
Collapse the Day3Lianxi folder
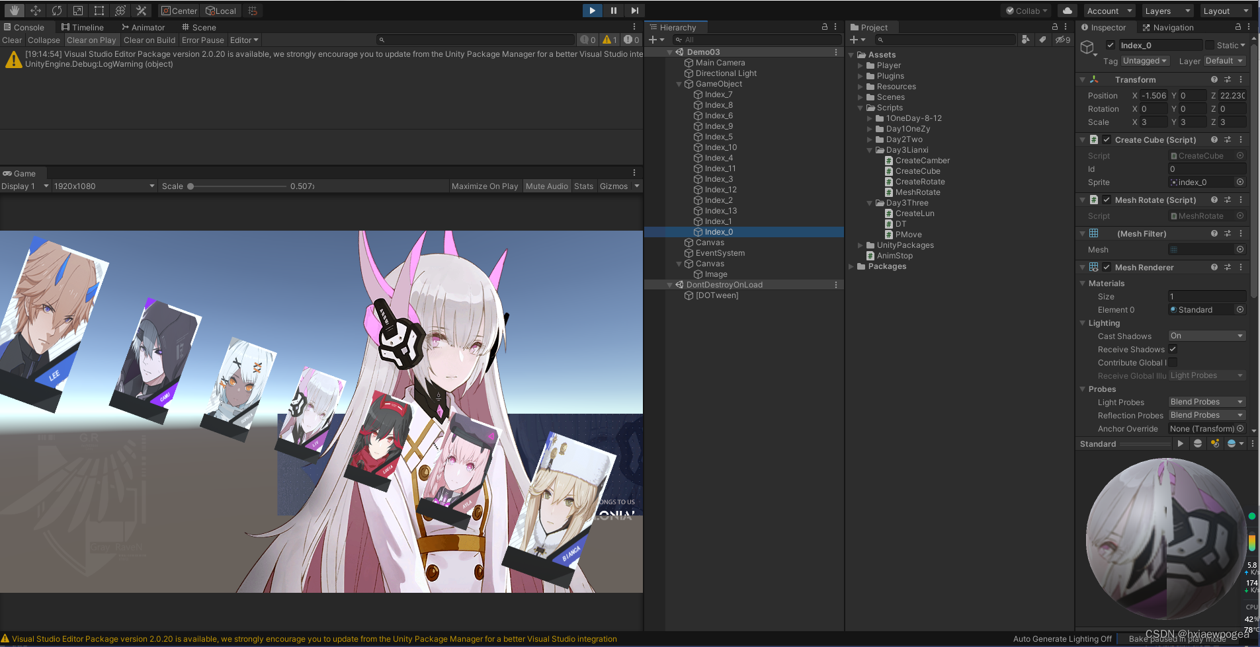tap(870, 150)
